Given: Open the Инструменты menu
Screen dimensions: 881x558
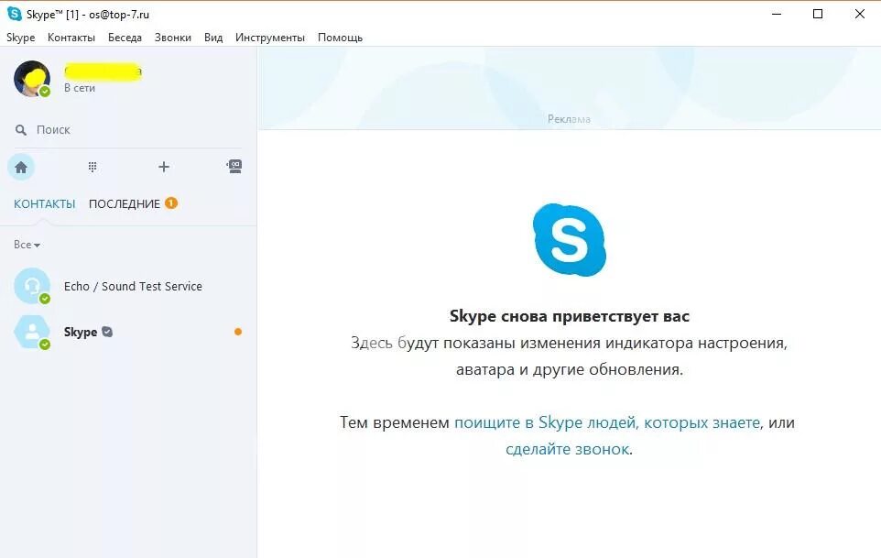Looking at the screenshot, I should 270,38.
